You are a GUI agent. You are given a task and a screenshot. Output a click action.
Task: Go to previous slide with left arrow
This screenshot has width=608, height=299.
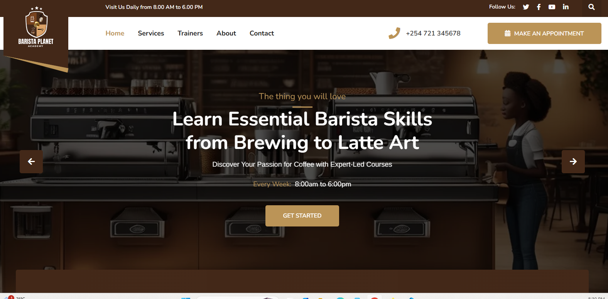pyautogui.click(x=31, y=162)
